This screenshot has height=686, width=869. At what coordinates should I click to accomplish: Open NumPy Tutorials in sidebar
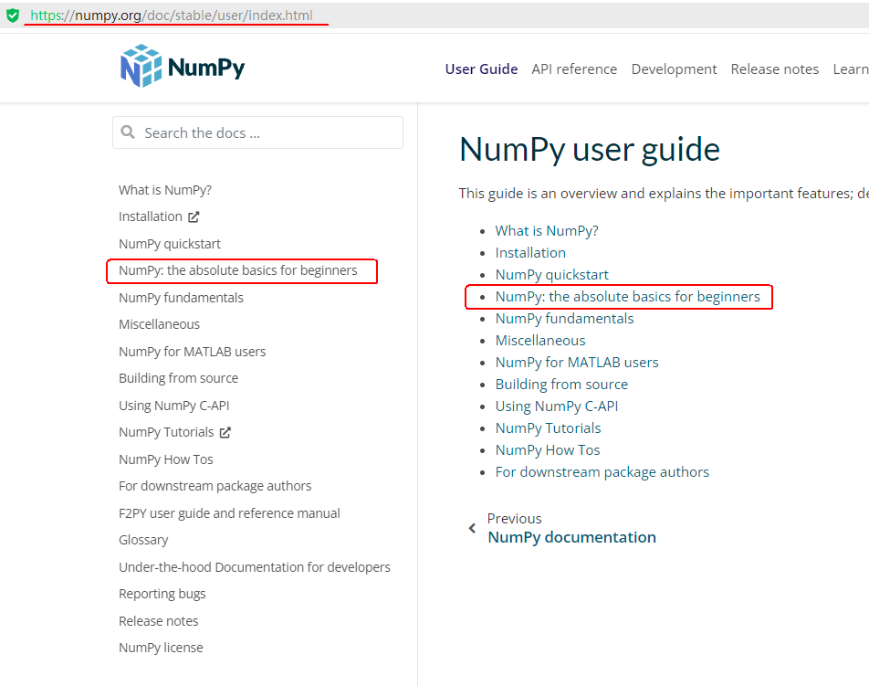[x=166, y=433]
